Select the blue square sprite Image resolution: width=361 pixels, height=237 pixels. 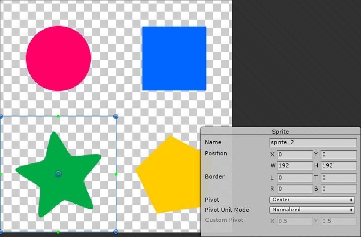[174, 58]
